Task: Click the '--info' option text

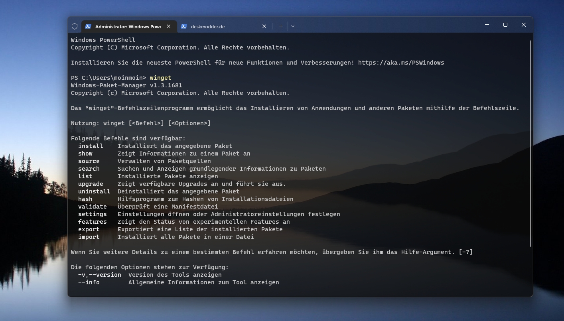Action: click(89, 282)
